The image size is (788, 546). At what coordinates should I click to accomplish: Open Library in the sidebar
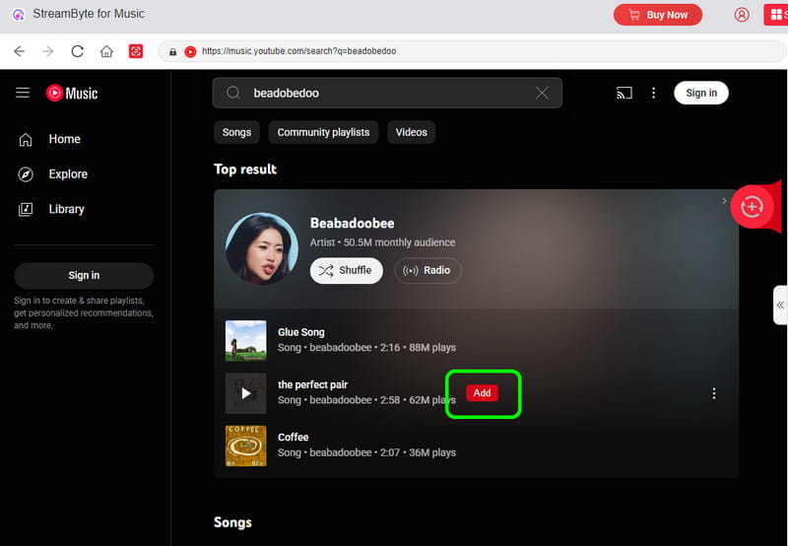pyautogui.click(x=66, y=209)
